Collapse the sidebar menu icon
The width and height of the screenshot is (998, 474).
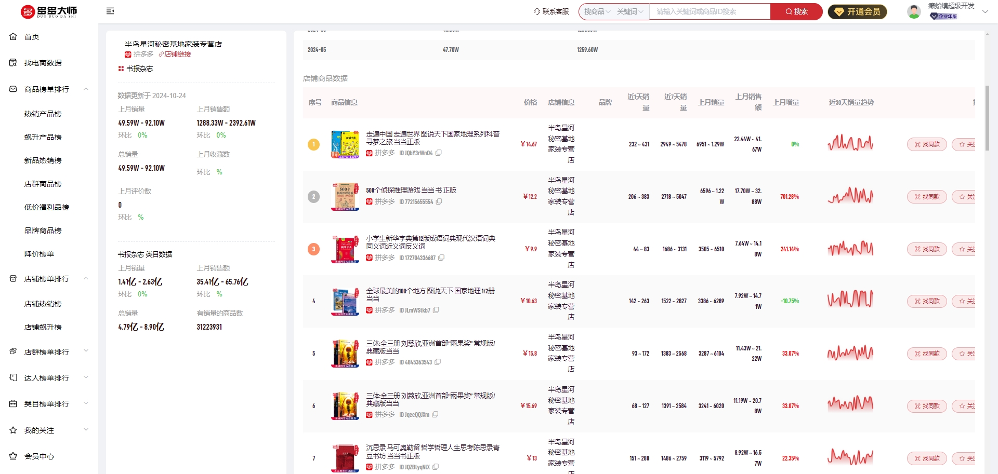(110, 11)
